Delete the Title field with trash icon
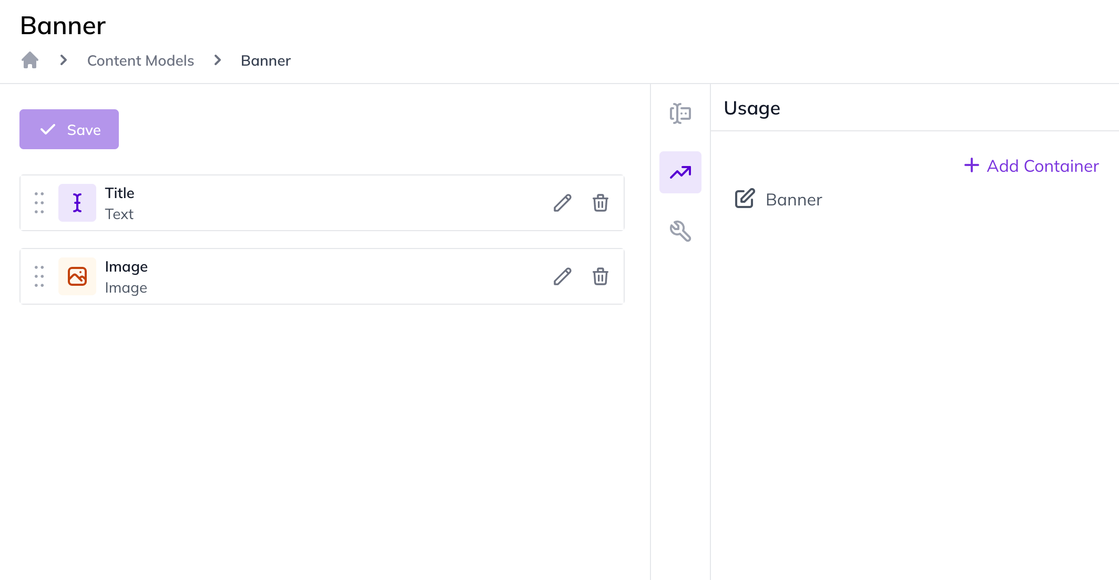 (x=601, y=203)
